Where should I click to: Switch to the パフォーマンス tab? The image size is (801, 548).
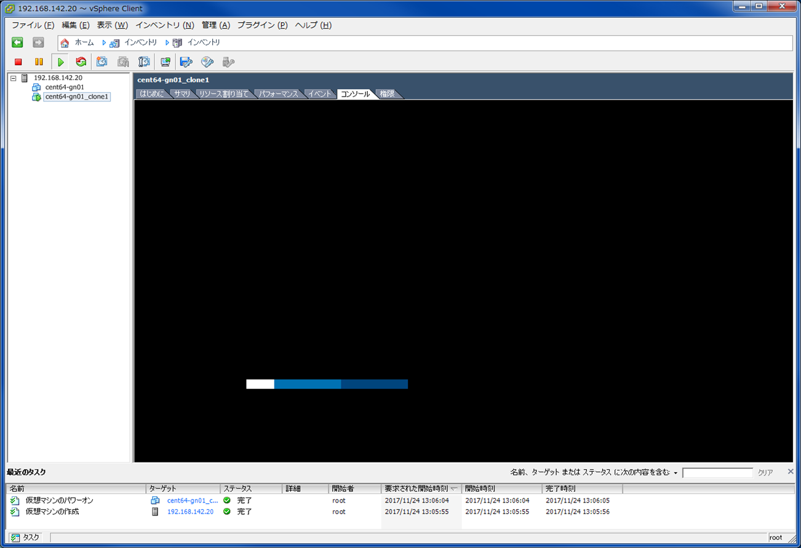click(278, 94)
